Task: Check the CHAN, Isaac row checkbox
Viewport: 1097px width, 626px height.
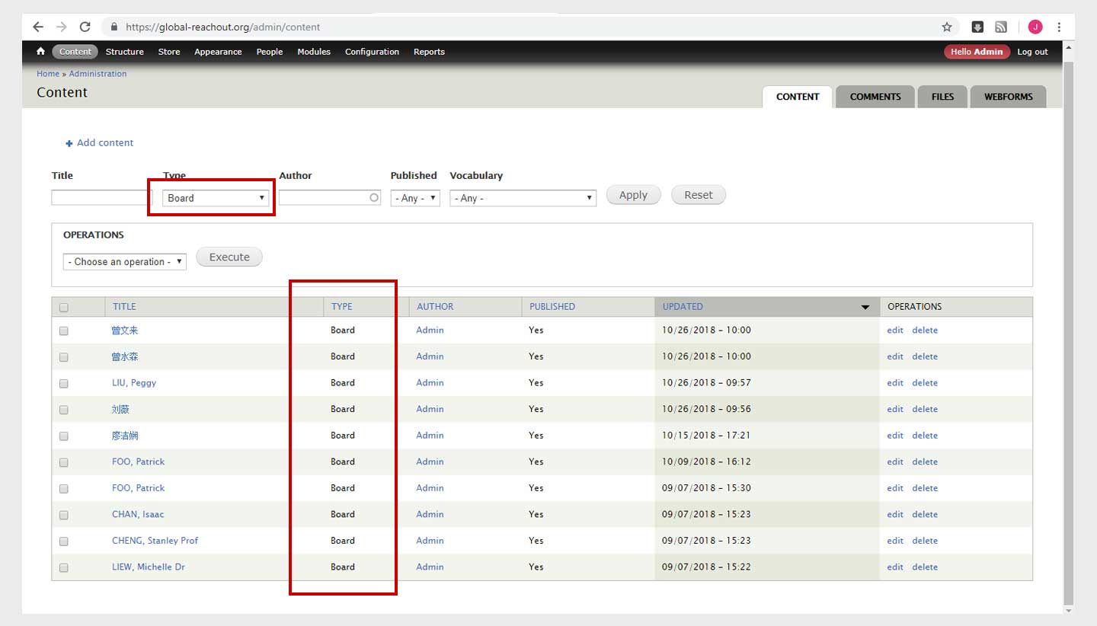Action: [64, 515]
